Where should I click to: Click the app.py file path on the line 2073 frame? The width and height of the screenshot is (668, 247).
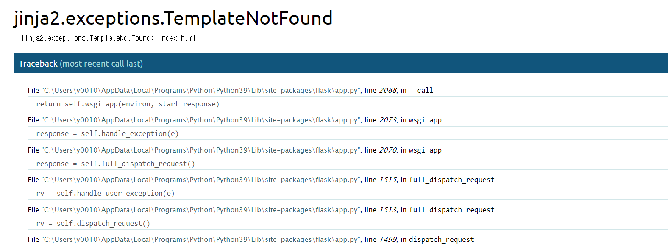pos(201,120)
